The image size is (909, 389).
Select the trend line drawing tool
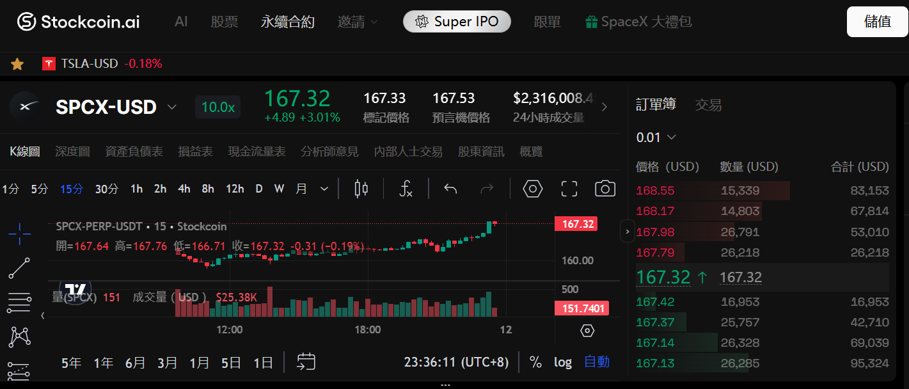coord(19,268)
